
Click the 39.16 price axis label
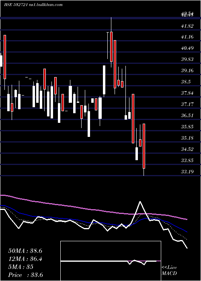coord(187,71)
